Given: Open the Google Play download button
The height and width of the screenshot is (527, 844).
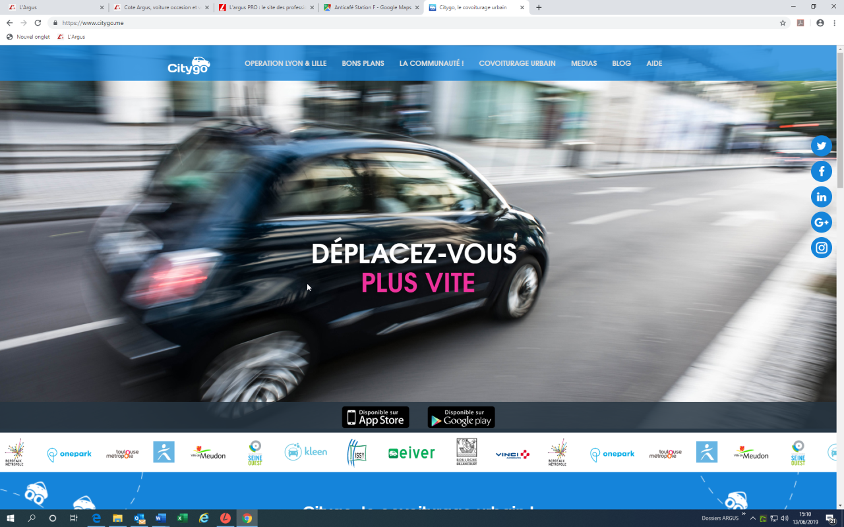Looking at the screenshot, I should coord(461,417).
